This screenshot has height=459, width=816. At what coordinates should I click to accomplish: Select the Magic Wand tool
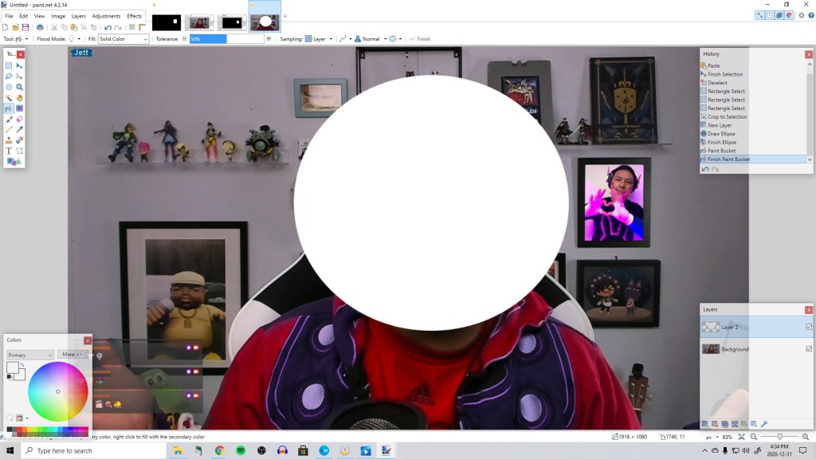pos(9,96)
